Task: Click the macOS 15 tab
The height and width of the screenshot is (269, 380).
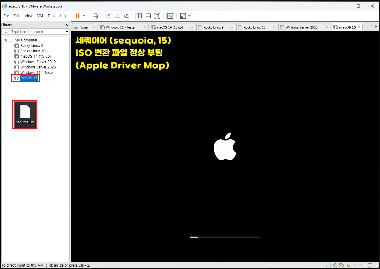Action: 347,27
